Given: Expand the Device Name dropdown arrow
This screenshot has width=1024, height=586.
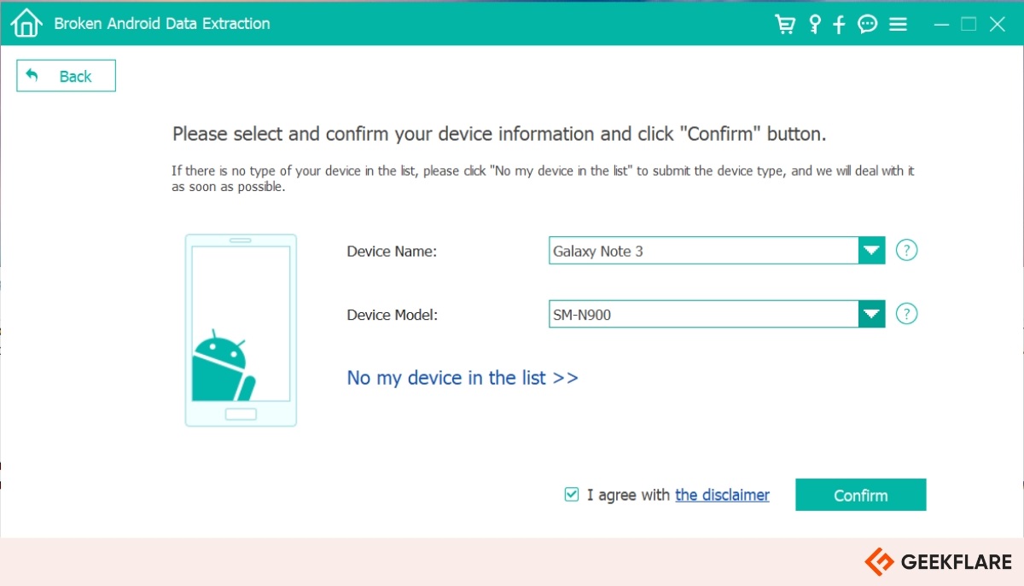Looking at the screenshot, I should [871, 251].
